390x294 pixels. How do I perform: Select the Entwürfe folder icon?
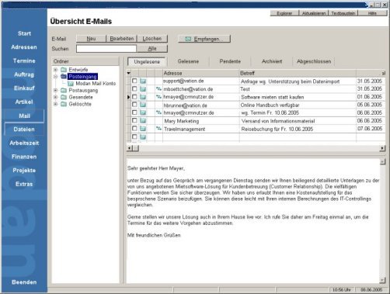tap(64, 70)
